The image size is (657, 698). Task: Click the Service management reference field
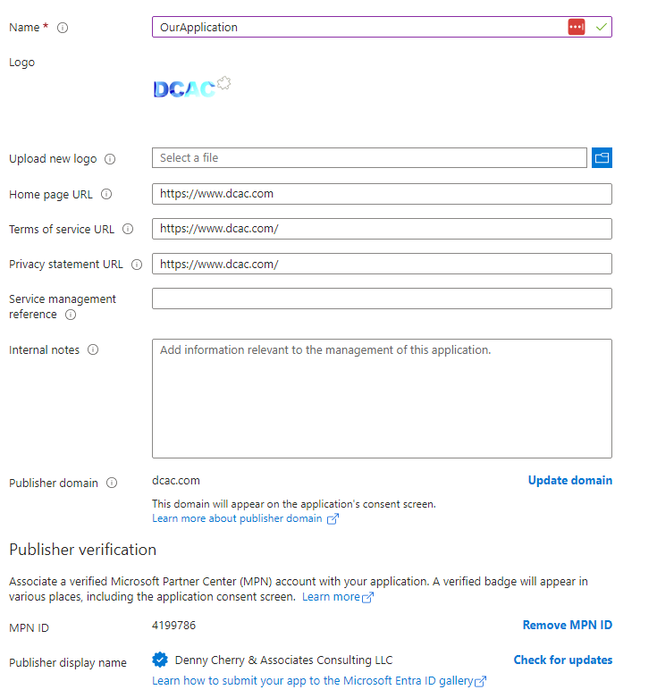click(x=382, y=299)
